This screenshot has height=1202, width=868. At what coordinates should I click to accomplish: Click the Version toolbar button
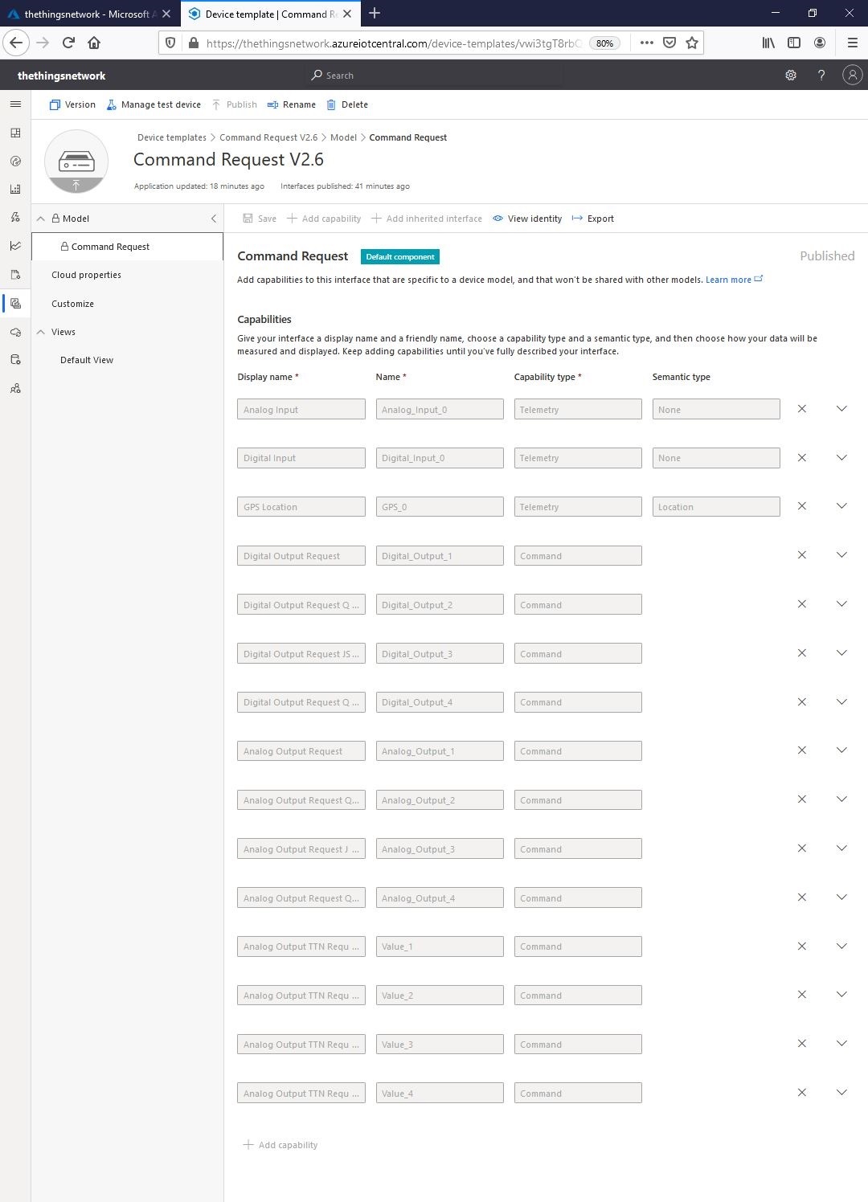pos(72,104)
